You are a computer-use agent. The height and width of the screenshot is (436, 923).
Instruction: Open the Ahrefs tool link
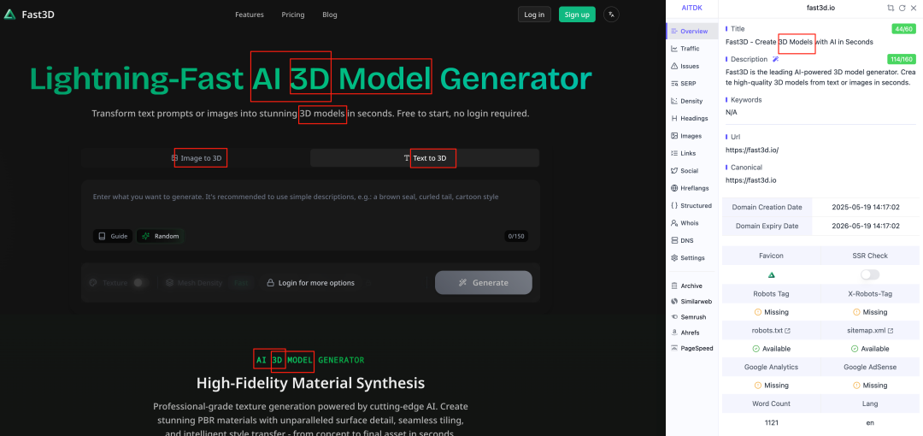[691, 333]
